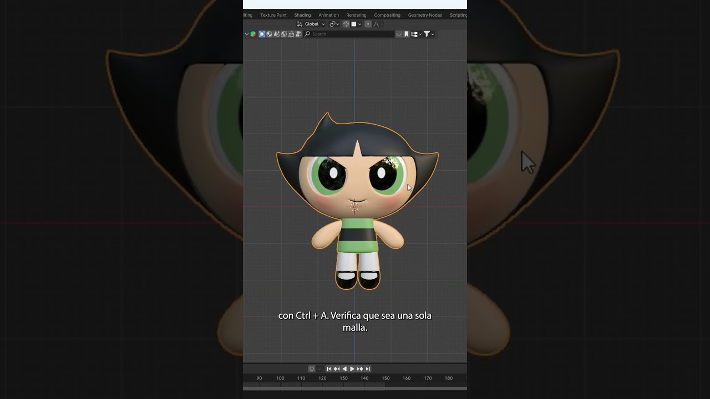Jump to the previous keyframe

(337, 369)
